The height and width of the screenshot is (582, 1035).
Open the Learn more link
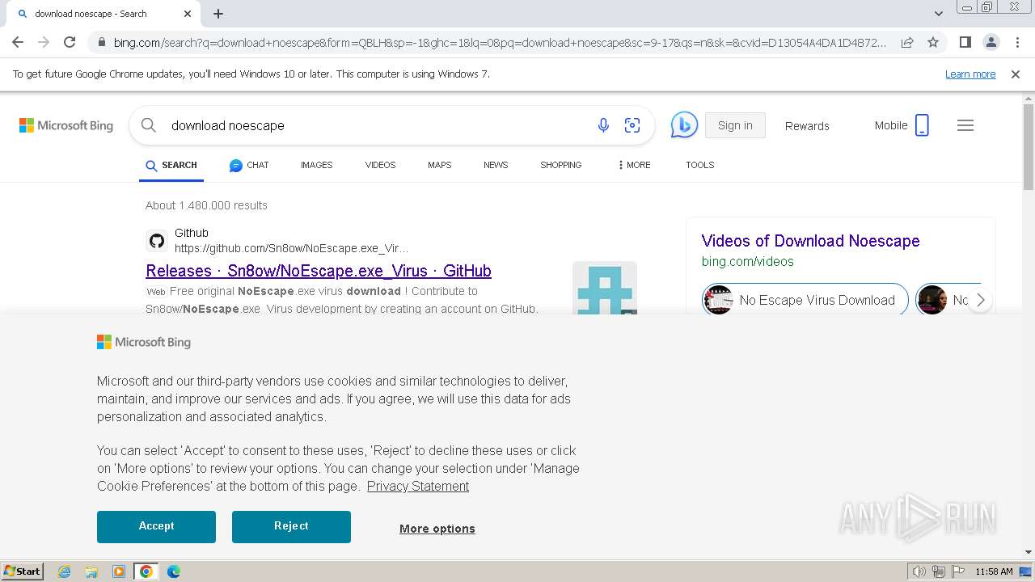pyautogui.click(x=970, y=74)
